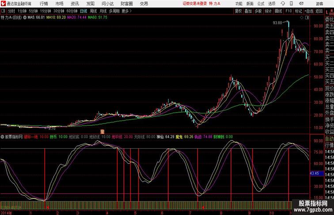Open the 资讯 menu
Screen dimensions: 334x215
pos(75,4)
